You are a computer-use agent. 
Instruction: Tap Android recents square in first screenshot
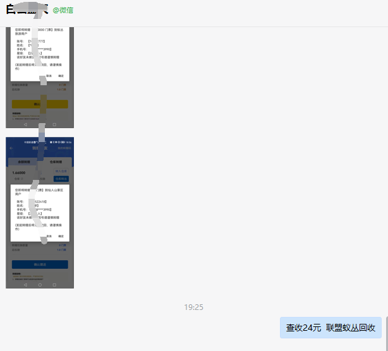[x=54, y=125]
